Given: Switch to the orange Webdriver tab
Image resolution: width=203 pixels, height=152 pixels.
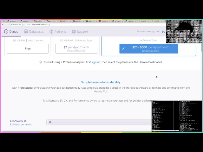Looking at the screenshot, I should (64, 21).
